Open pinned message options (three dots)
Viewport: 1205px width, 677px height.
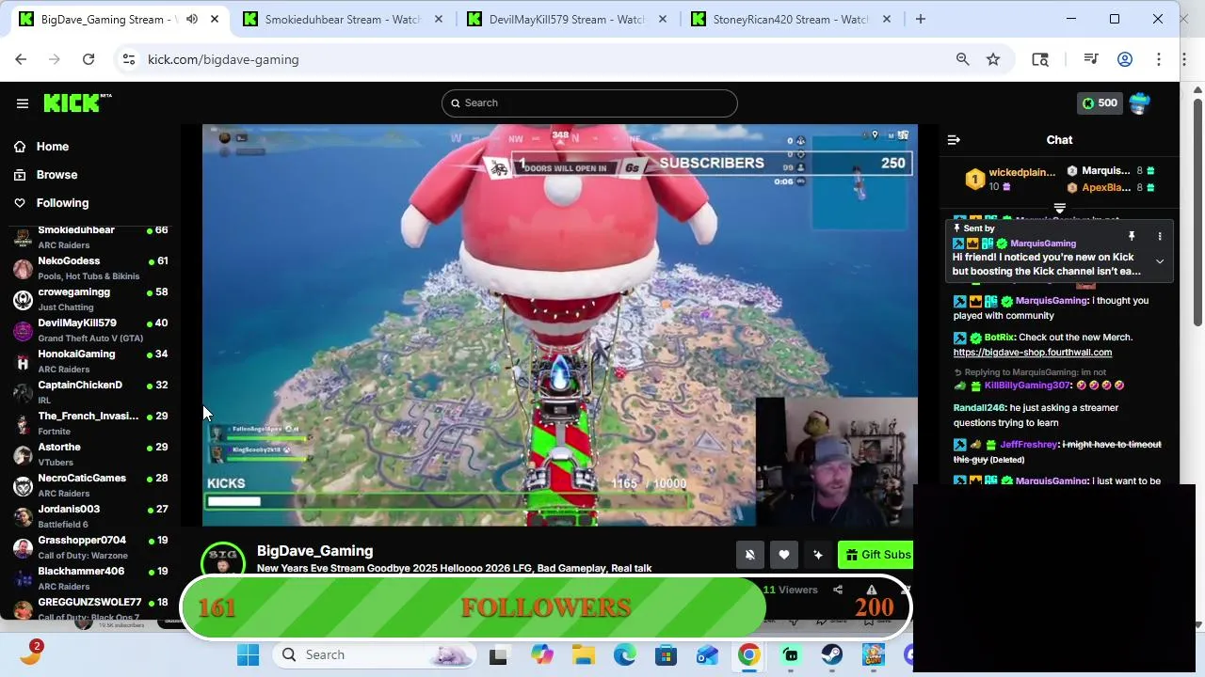click(x=1160, y=236)
